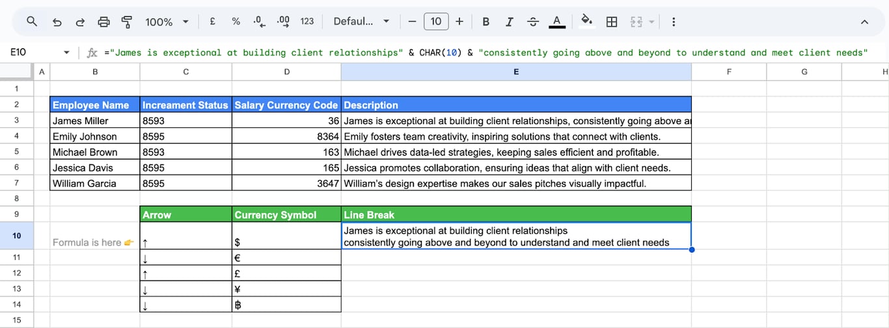Select William's design expertise description cell

click(x=516, y=183)
